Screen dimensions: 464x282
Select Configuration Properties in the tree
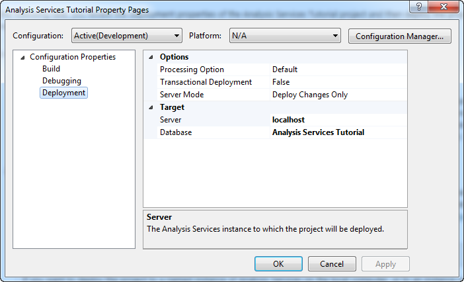73,57
